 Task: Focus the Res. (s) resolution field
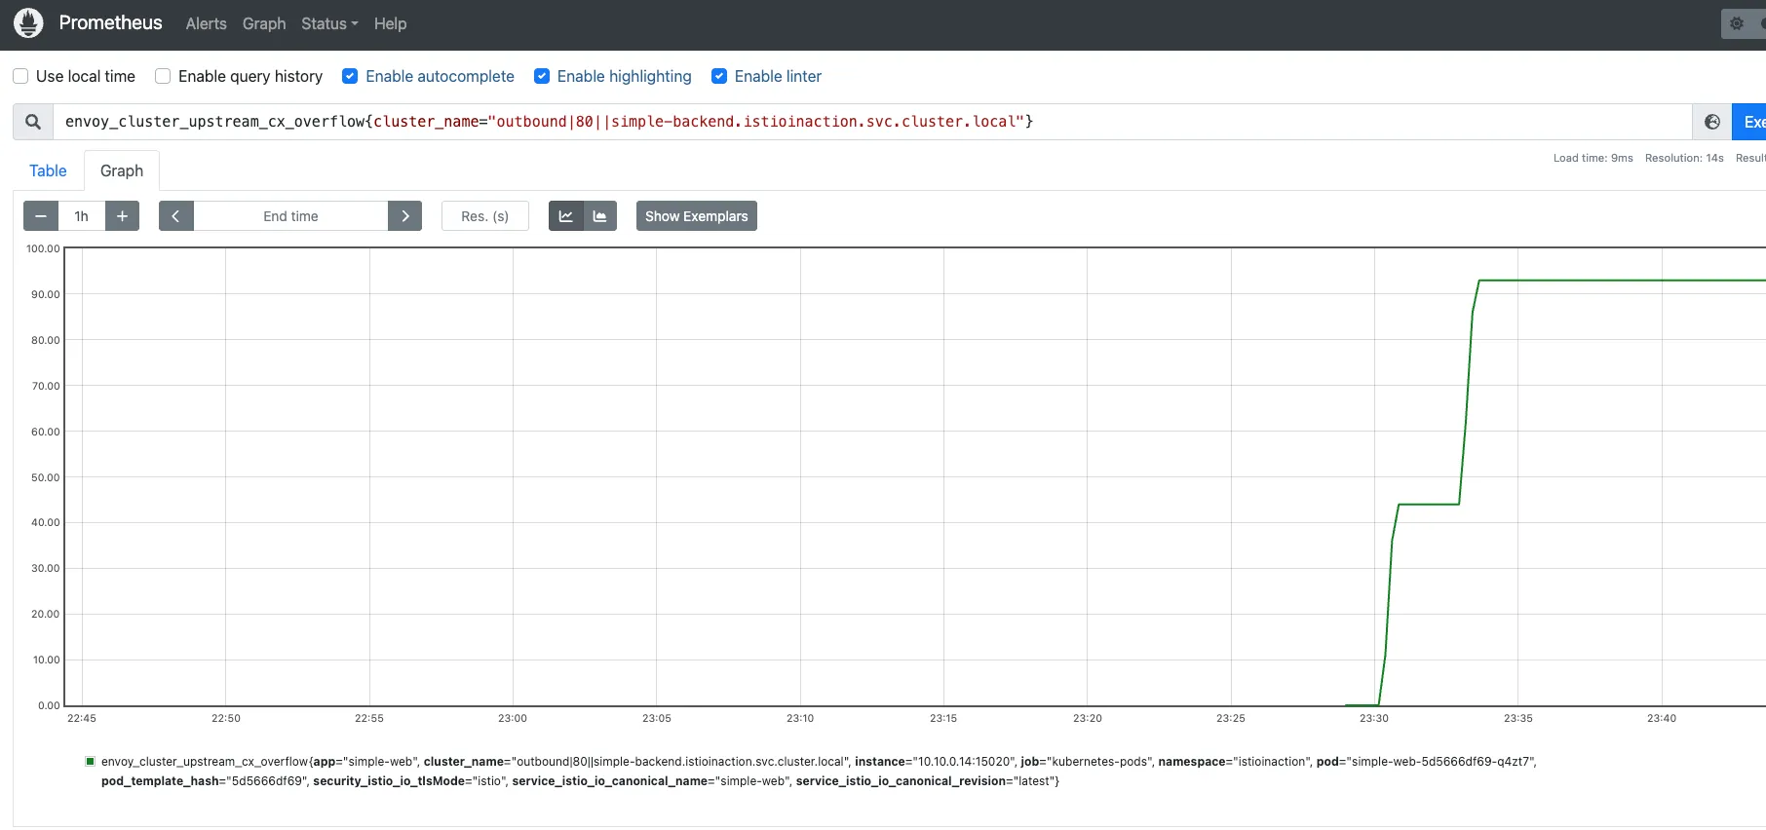pos(485,216)
